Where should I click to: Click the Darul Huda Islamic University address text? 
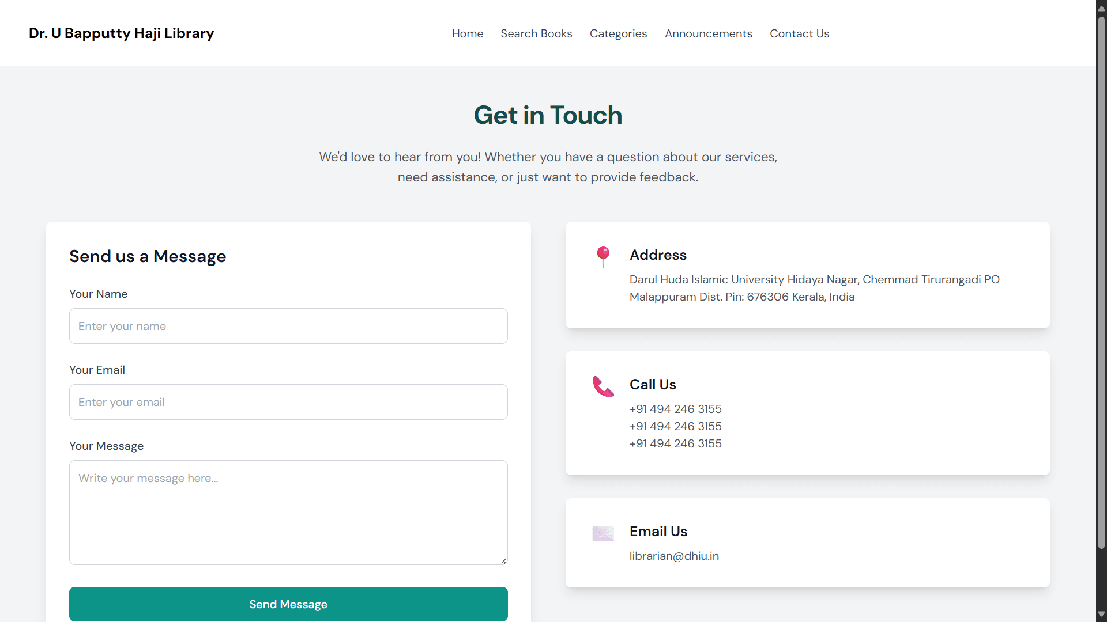pyautogui.click(x=814, y=288)
